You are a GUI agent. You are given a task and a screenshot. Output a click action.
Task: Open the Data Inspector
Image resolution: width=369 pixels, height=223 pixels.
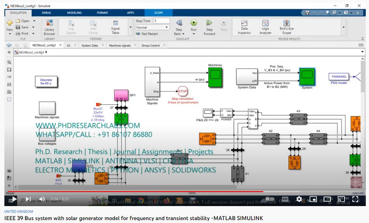pyautogui.click(x=244, y=27)
